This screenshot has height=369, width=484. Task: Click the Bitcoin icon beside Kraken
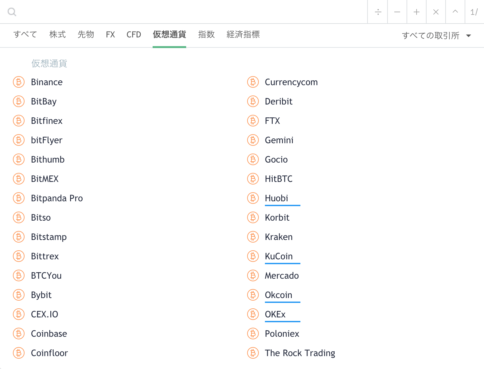point(253,237)
